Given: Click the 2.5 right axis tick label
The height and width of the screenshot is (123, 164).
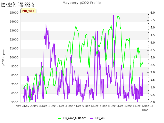Looking at the screenshot, I should tap(152, 65).
